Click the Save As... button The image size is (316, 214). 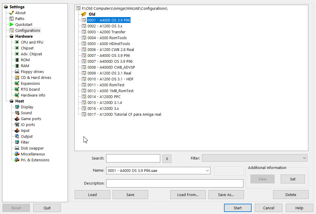[226, 195]
